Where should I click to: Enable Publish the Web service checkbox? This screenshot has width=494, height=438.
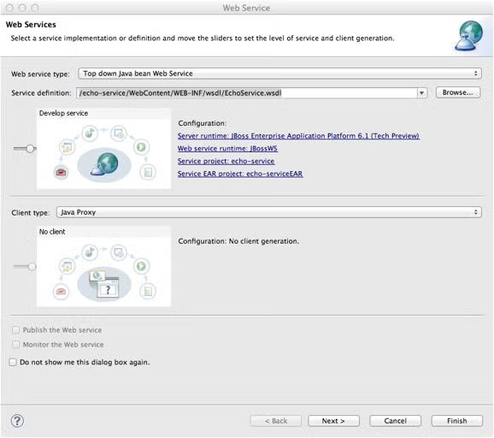[15, 330]
